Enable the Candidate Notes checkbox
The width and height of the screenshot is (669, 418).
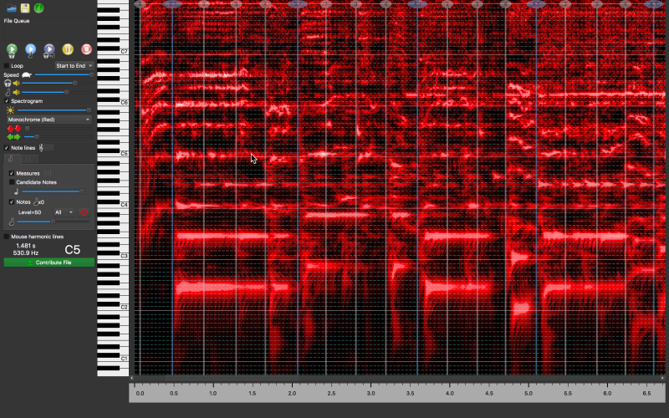[12, 182]
